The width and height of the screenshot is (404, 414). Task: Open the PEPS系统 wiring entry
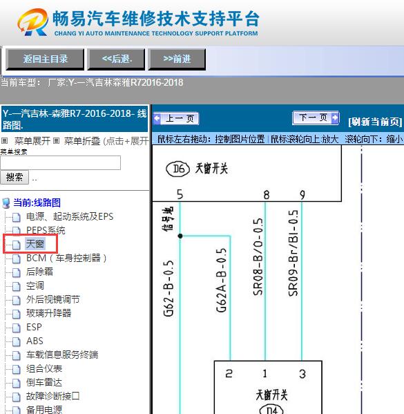pyautogui.click(x=46, y=230)
